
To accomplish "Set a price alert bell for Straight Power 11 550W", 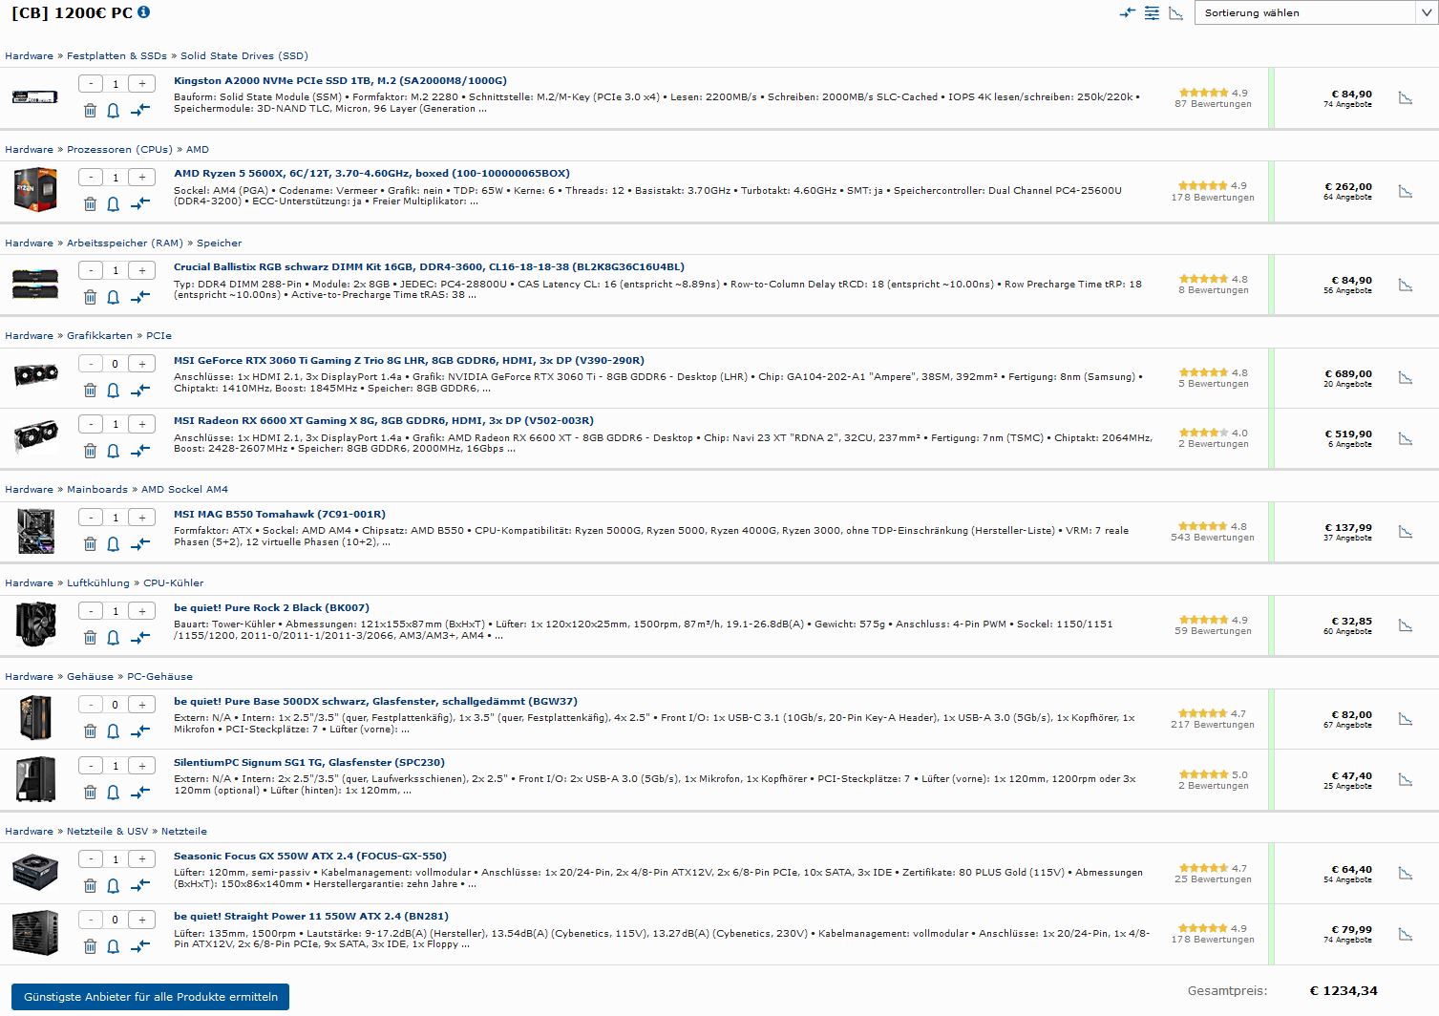I will tap(113, 946).
